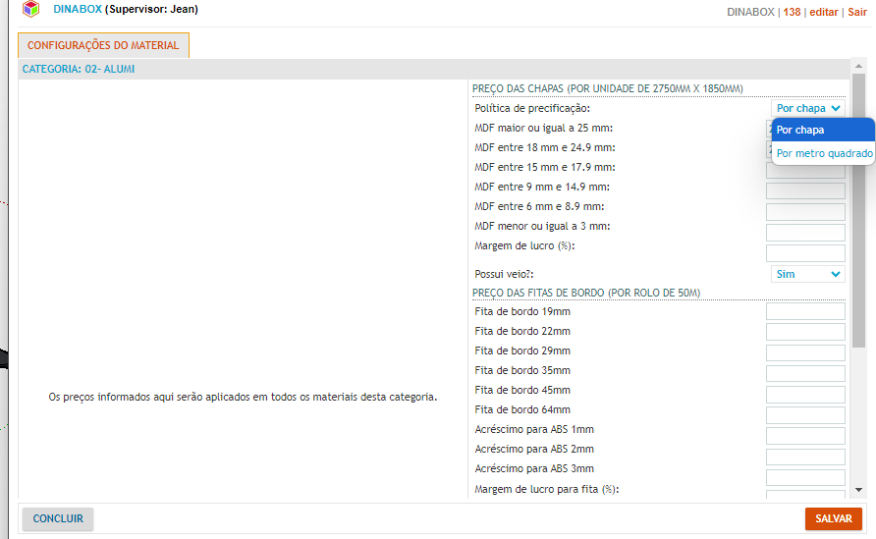Click the scrollbar down arrow
876x539 pixels.
point(858,489)
